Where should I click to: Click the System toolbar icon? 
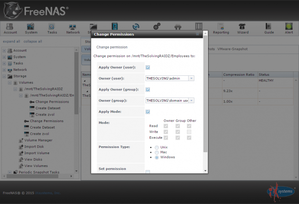31,28
